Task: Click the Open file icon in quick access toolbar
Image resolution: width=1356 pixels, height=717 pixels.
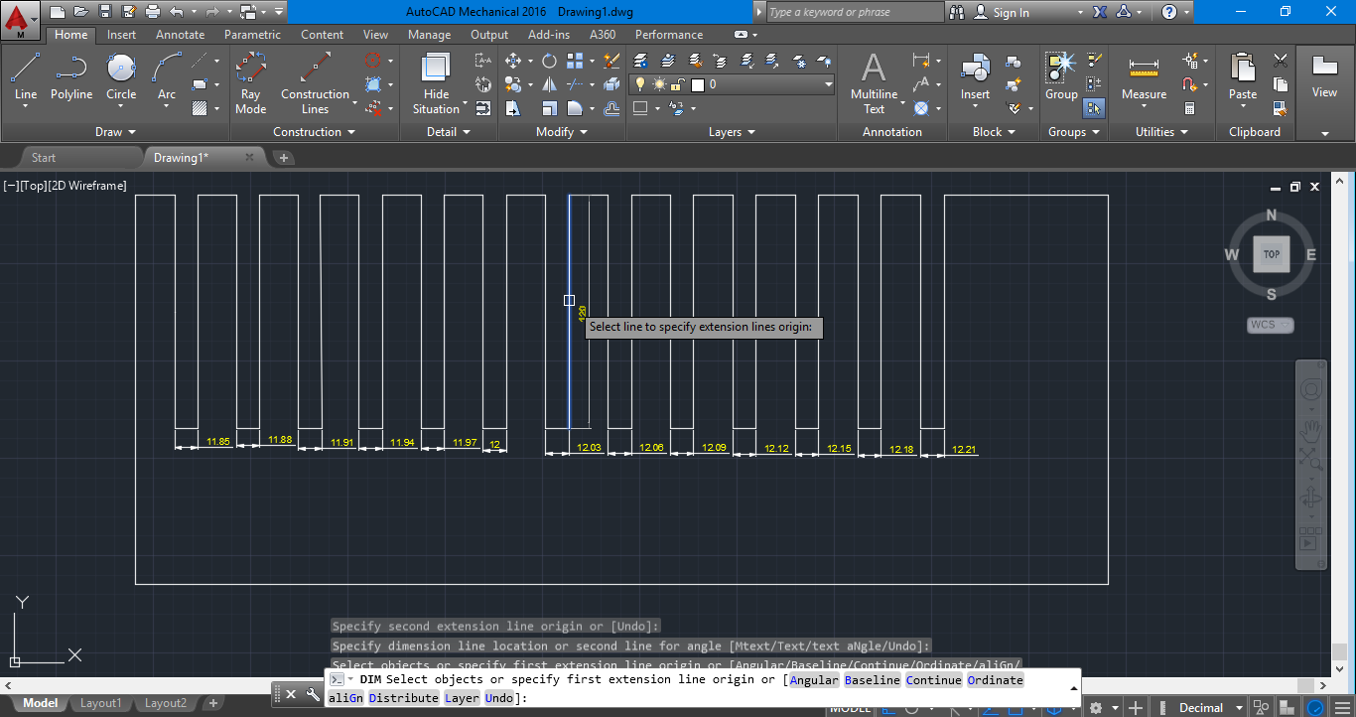Action: pos(80,12)
